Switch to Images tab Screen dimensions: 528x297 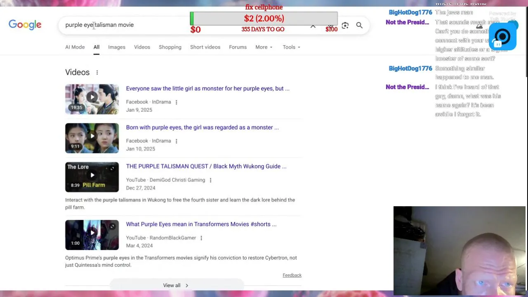click(117, 47)
